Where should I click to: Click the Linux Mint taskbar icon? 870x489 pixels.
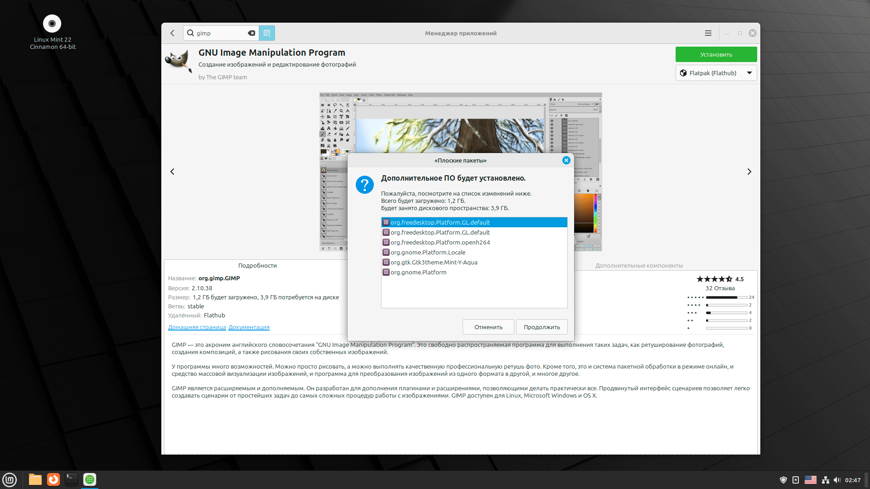click(10, 479)
